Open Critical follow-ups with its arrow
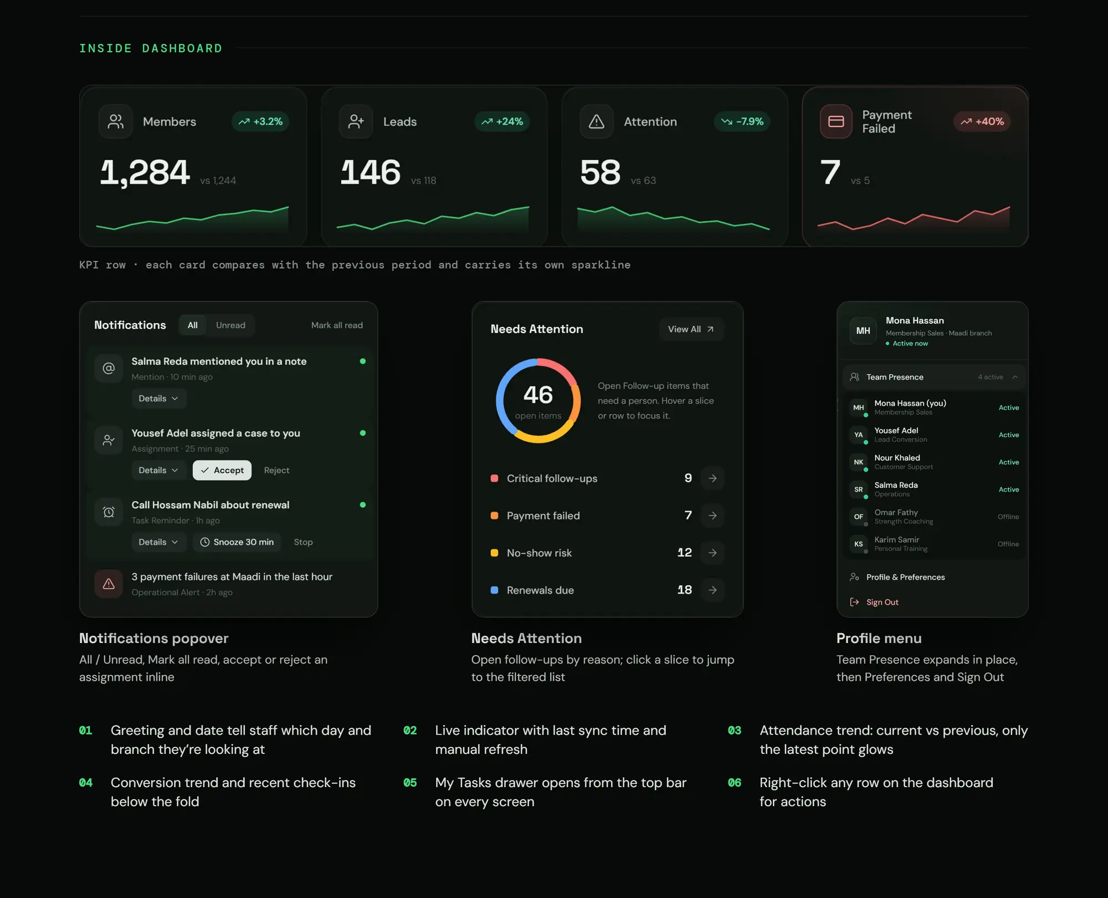Image resolution: width=1108 pixels, height=898 pixels. (x=712, y=478)
